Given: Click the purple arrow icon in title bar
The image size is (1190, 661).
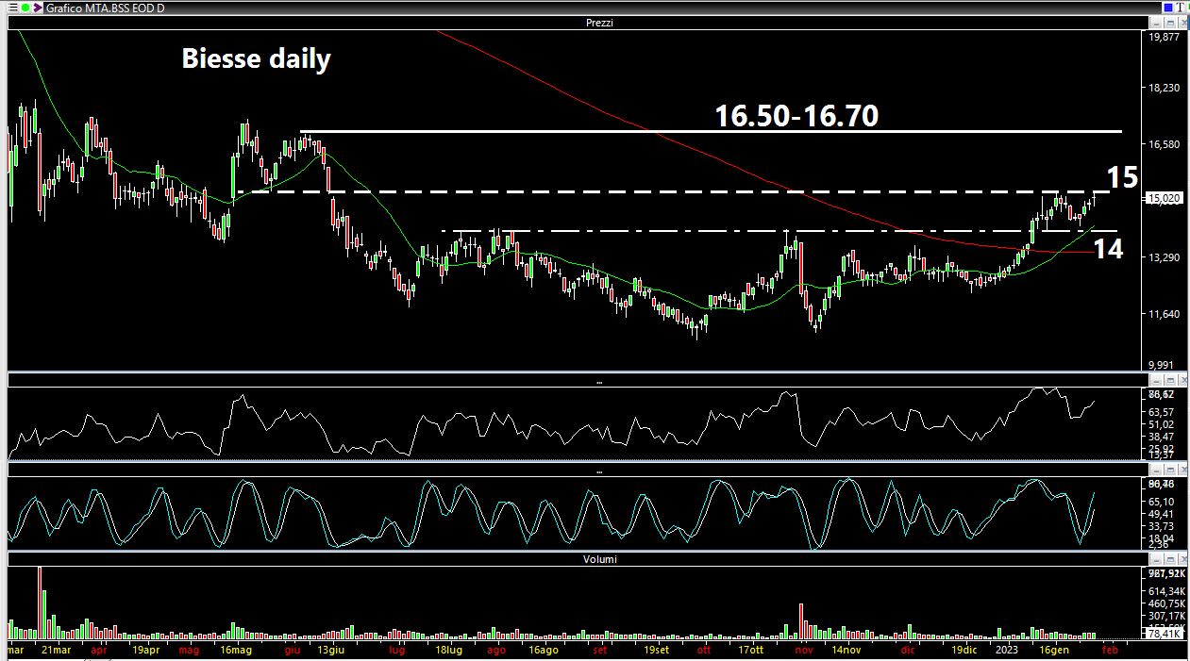Looking at the screenshot, I should click(37, 8).
